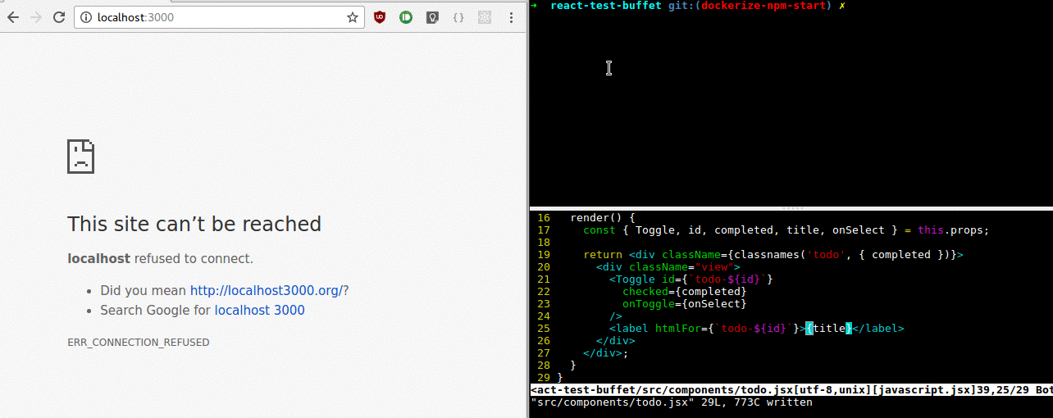The width and height of the screenshot is (1053, 418).
Task: Go back in browser history
Action: click(x=13, y=17)
